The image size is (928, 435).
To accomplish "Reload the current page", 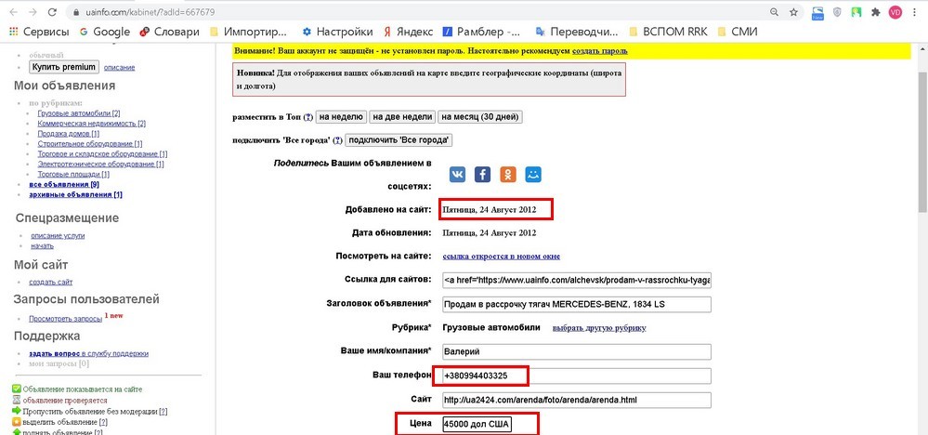I will [x=52, y=12].
